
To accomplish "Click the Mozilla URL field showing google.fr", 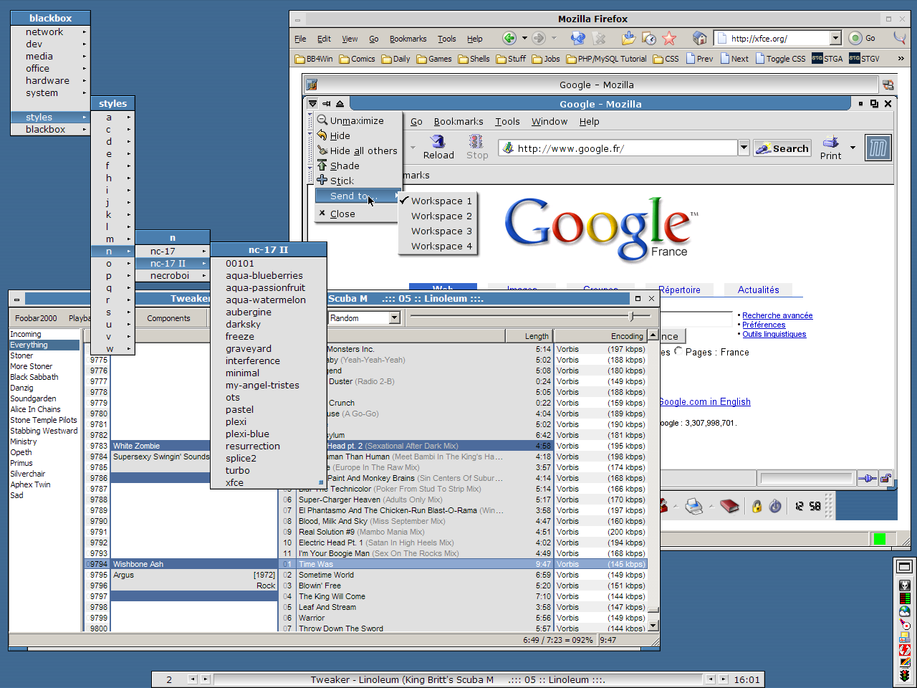I will pos(618,148).
